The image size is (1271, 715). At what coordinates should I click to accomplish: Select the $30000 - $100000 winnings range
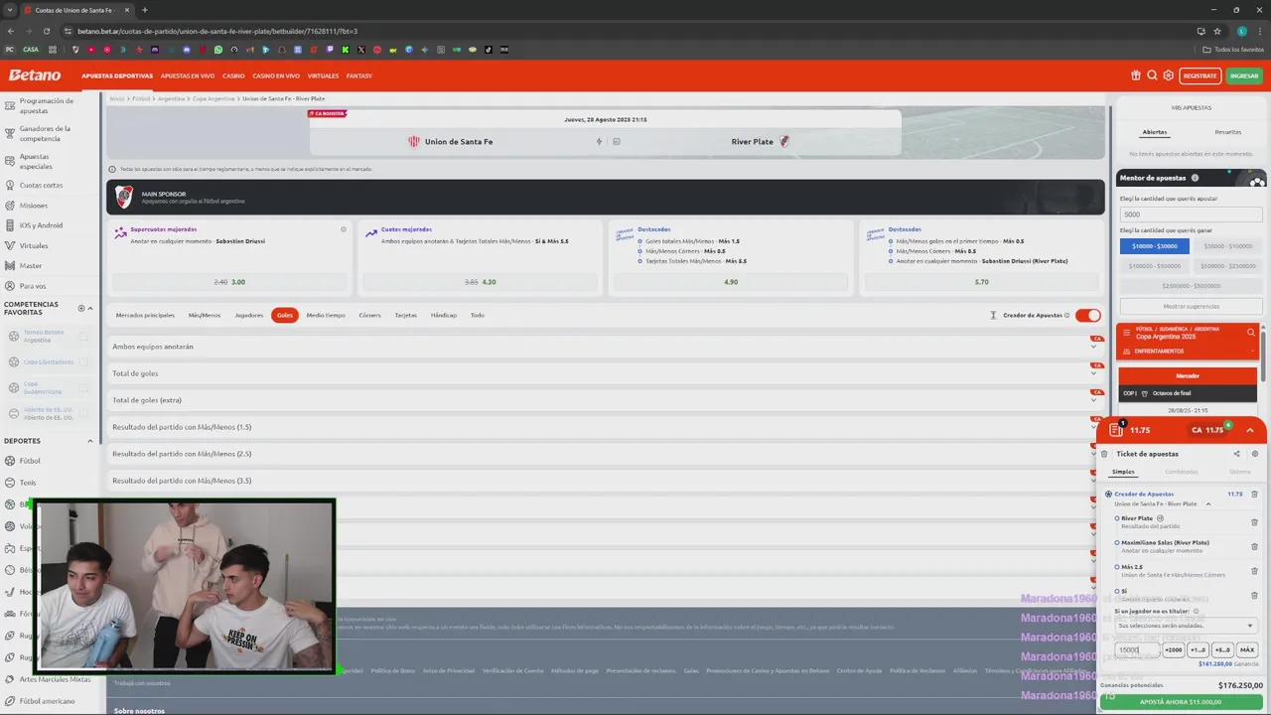pos(1227,246)
